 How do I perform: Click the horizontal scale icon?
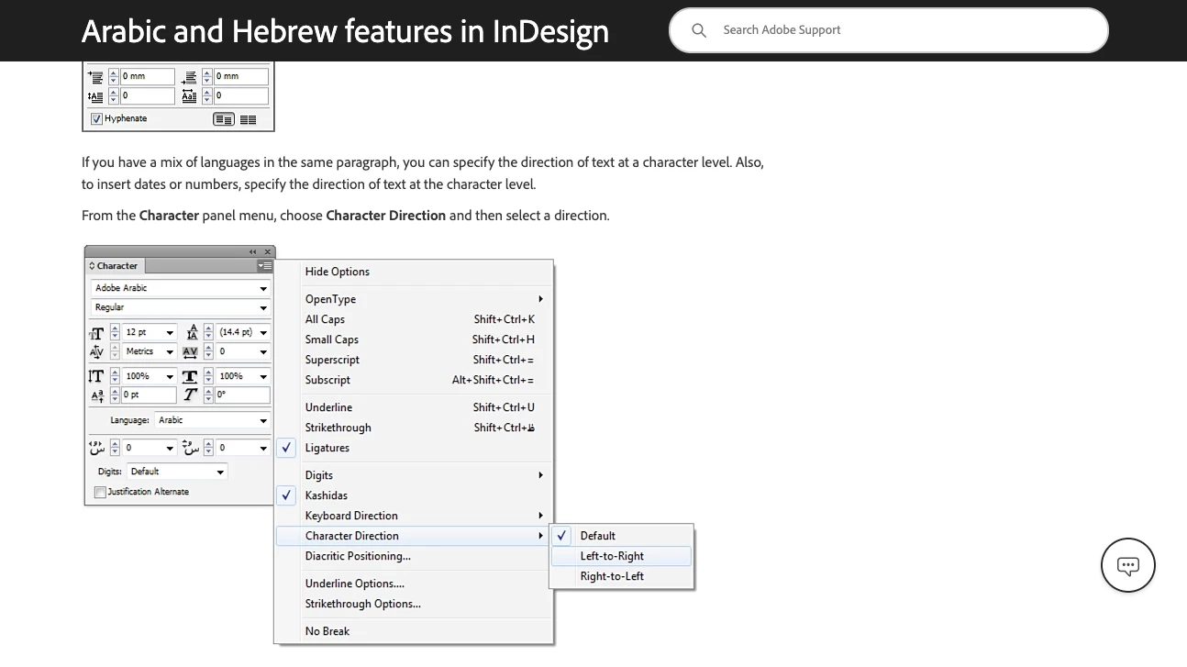(190, 376)
